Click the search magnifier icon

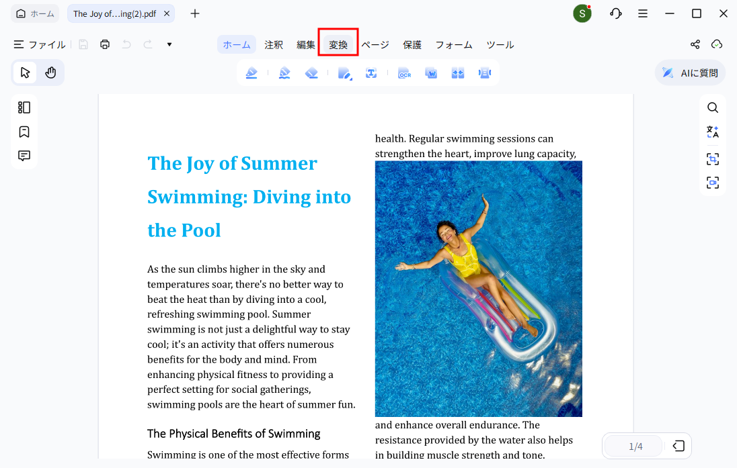click(x=713, y=107)
